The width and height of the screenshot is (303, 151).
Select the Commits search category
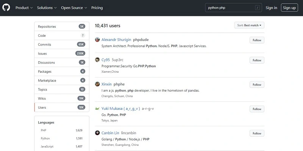click(x=62, y=44)
